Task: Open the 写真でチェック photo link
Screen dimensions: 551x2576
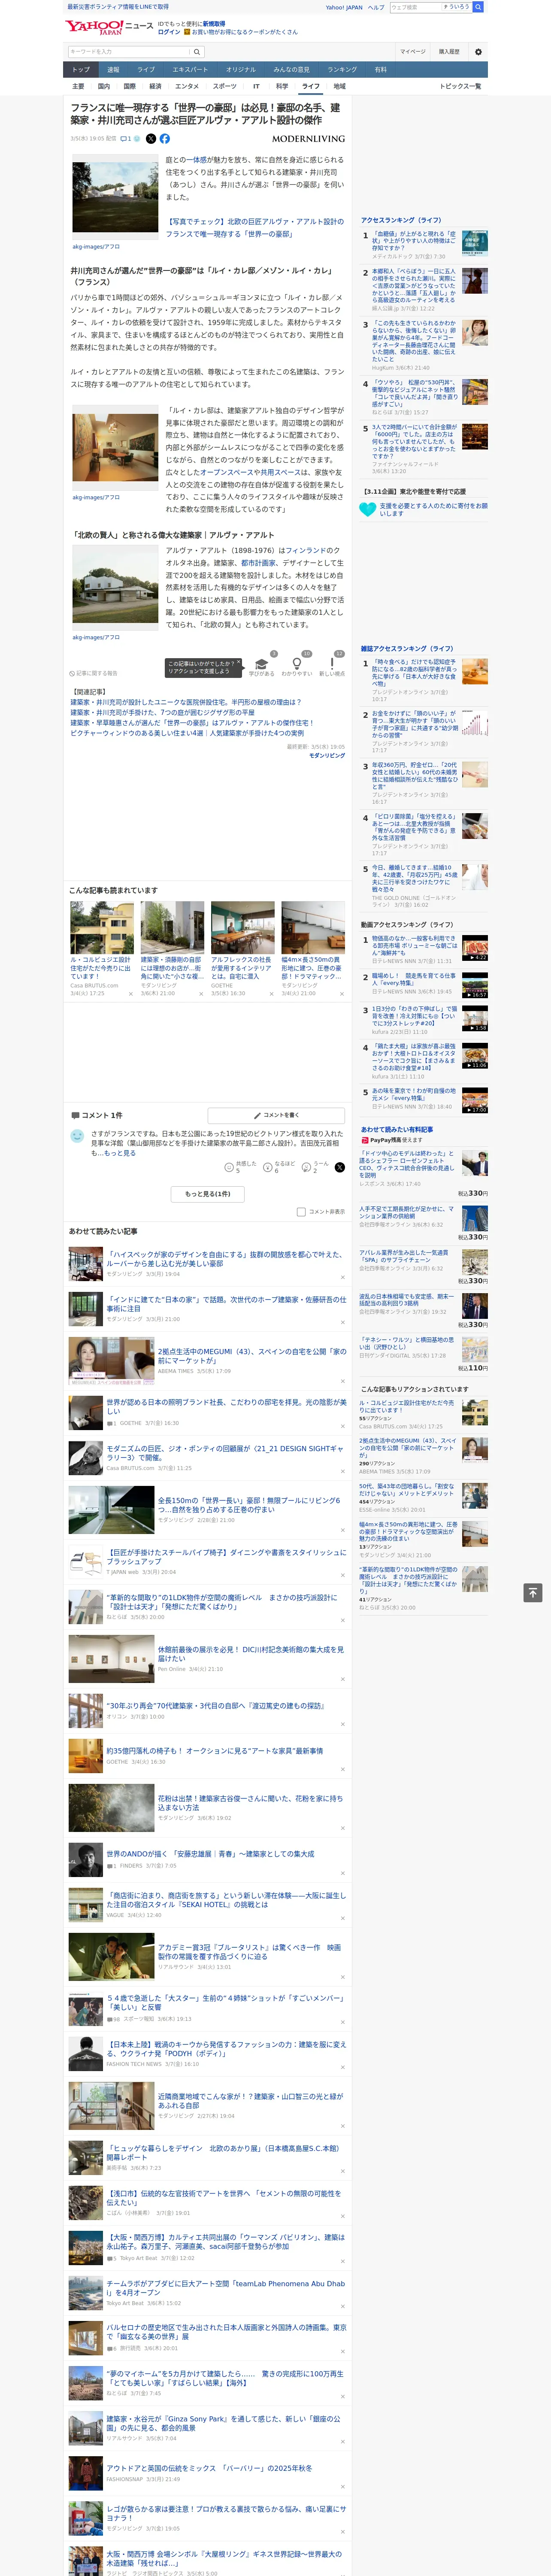Action: pyautogui.click(x=254, y=228)
